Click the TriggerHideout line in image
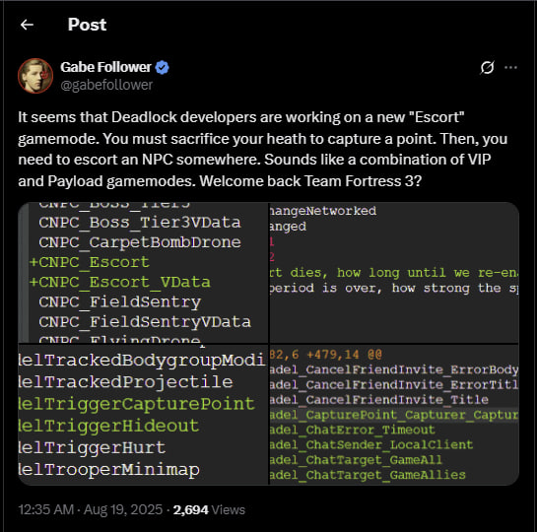537x532 pixels. 108,426
